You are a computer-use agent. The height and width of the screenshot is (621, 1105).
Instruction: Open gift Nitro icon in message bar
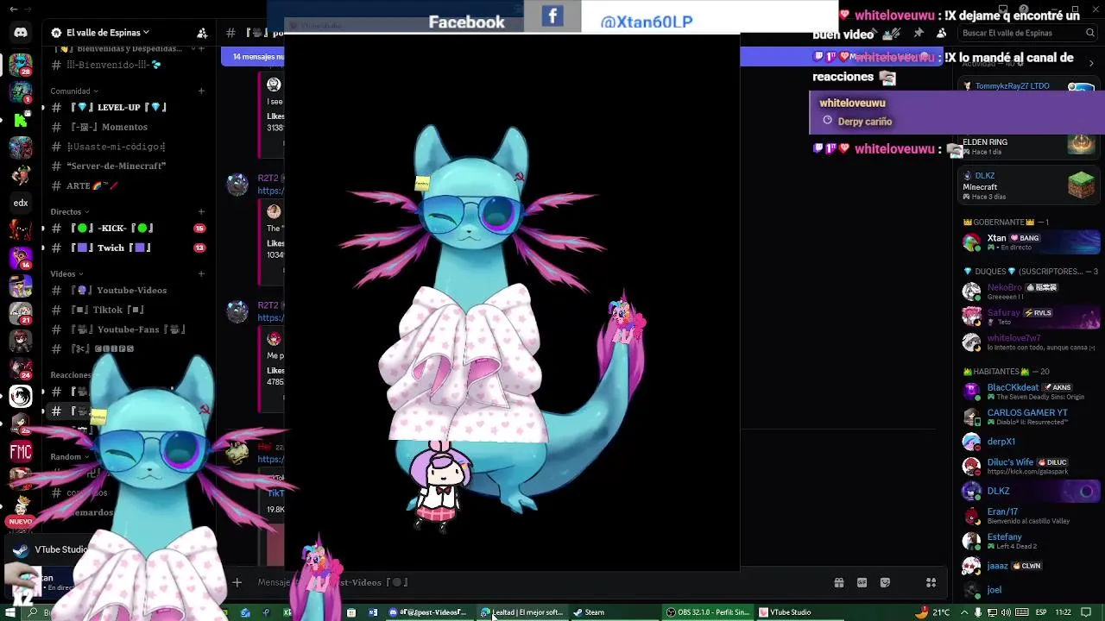coord(838,583)
